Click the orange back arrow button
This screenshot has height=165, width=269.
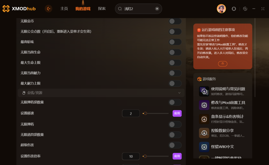49,9
